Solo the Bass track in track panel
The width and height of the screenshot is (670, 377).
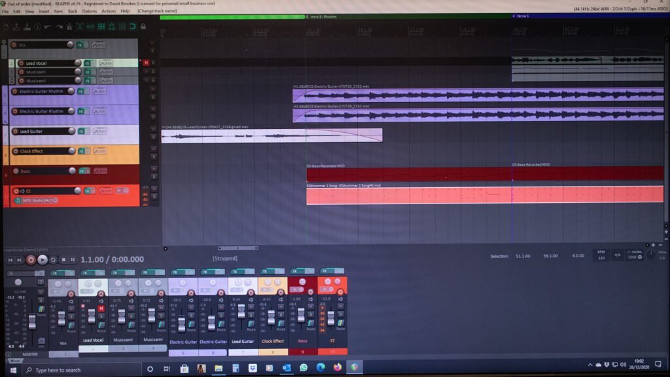click(154, 175)
